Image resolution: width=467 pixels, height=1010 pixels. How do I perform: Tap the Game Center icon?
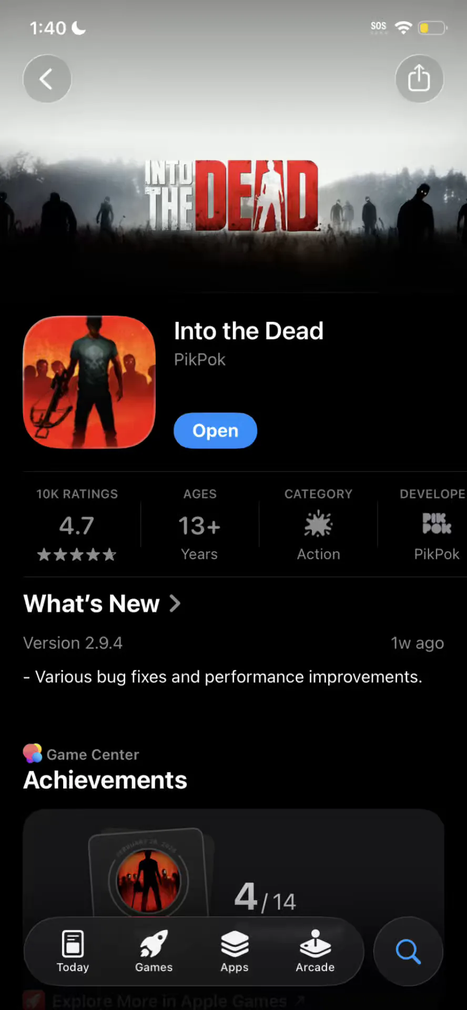pyautogui.click(x=33, y=753)
